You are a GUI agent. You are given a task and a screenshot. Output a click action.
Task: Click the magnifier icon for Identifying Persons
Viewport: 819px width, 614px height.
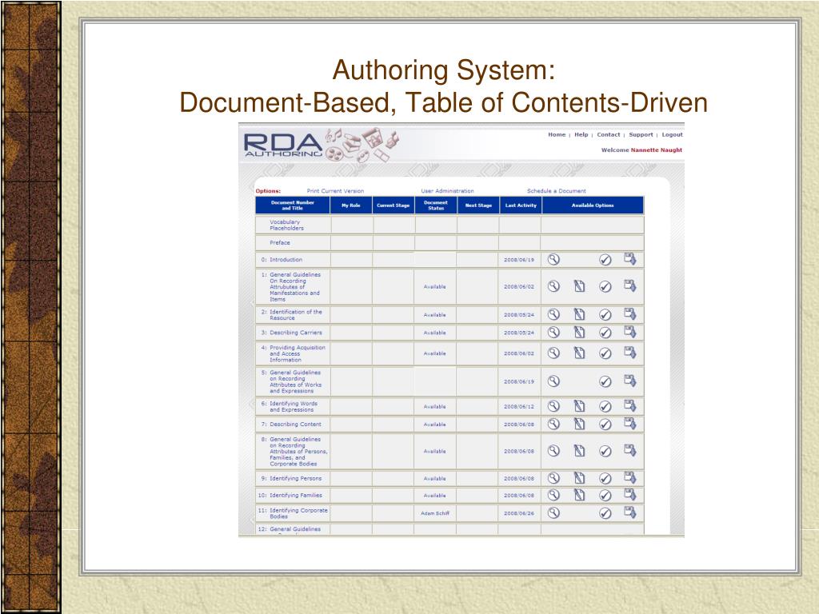[x=553, y=478]
